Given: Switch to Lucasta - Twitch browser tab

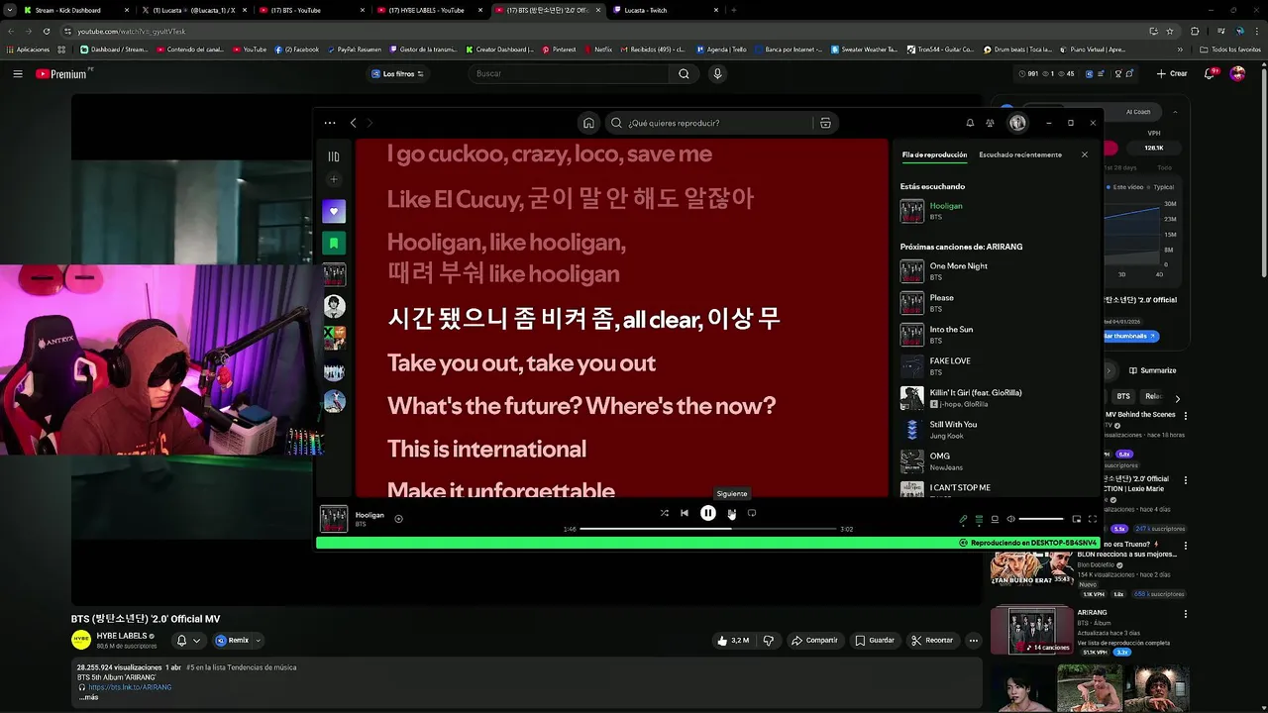Looking at the screenshot, I should (x=664, y=10).
